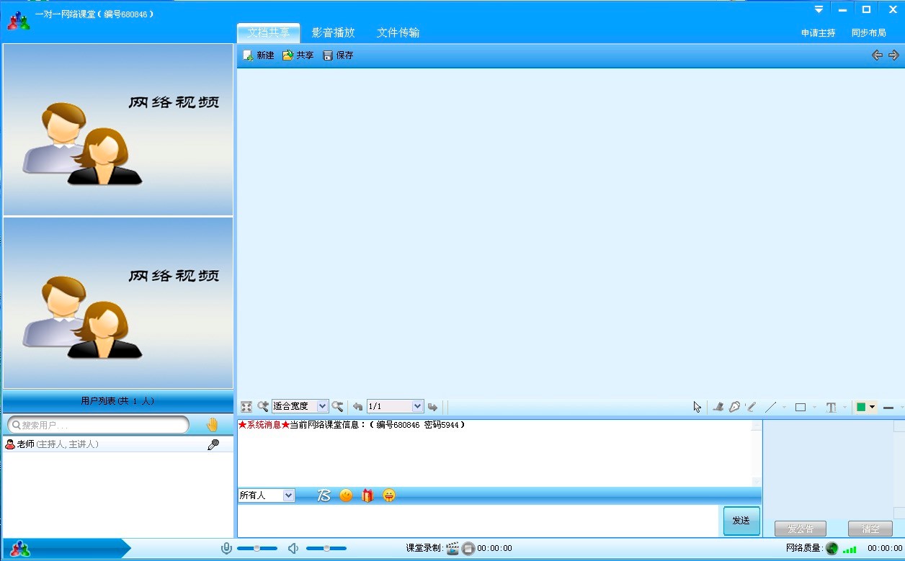Image resolution: width=905 pixels, height=561 pixels.
Task: Click the 新建 new document icon
Action: coord(248,55)
